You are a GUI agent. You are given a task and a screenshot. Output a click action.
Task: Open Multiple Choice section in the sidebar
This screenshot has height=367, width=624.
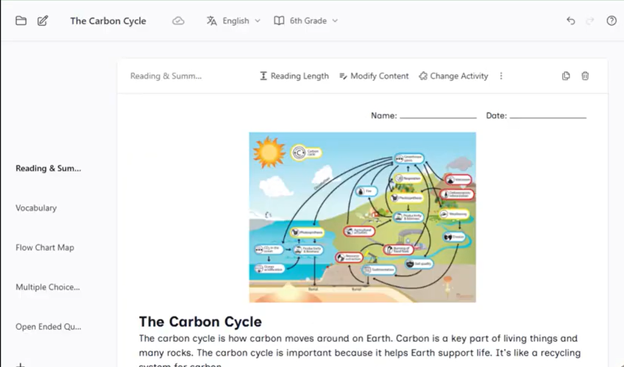tap(48, 287)
